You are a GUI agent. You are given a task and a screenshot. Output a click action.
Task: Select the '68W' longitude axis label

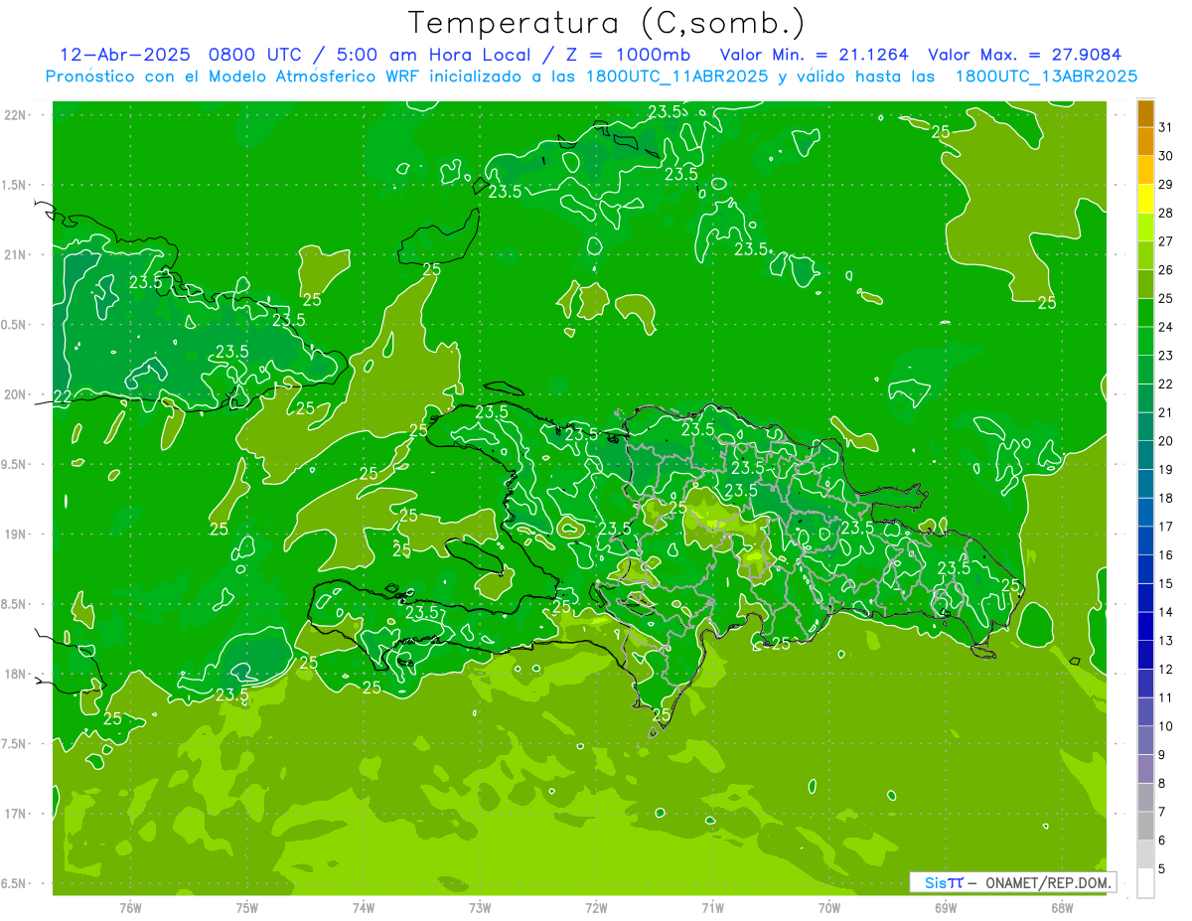pyautogui.click(x=1062, y=908)
